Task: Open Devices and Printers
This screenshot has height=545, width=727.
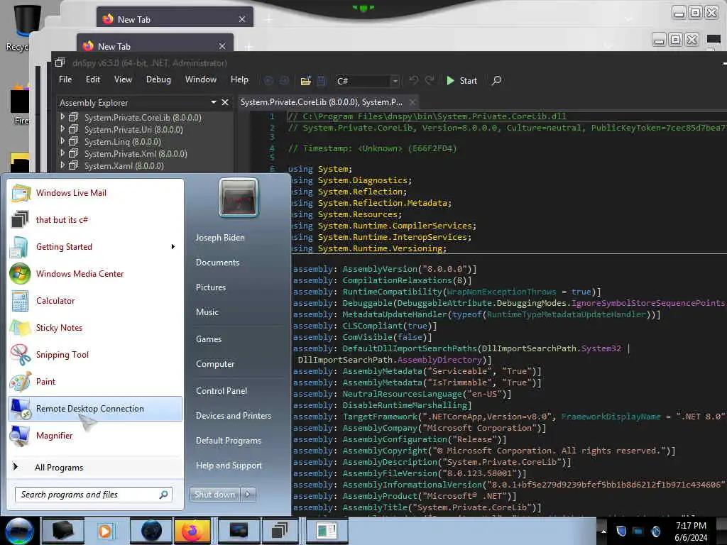Action: (234, 416)
